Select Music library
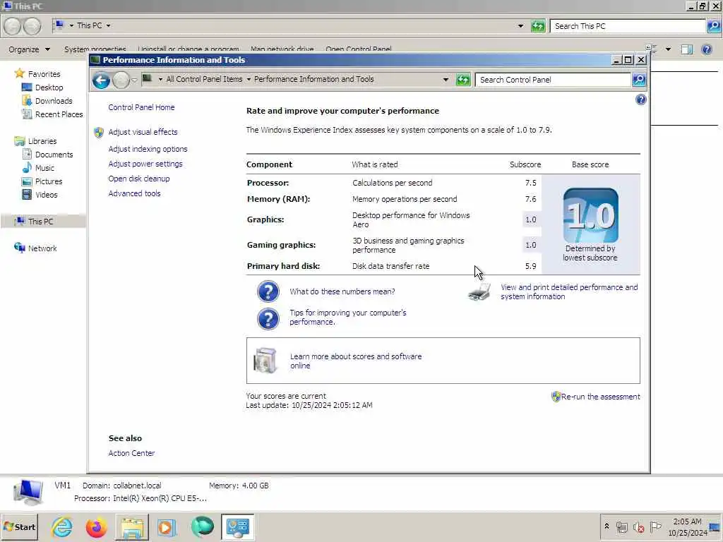723x542 pixels. pos(38,168)
